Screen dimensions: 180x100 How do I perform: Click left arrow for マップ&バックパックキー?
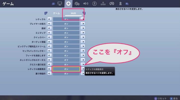point(50,51)
